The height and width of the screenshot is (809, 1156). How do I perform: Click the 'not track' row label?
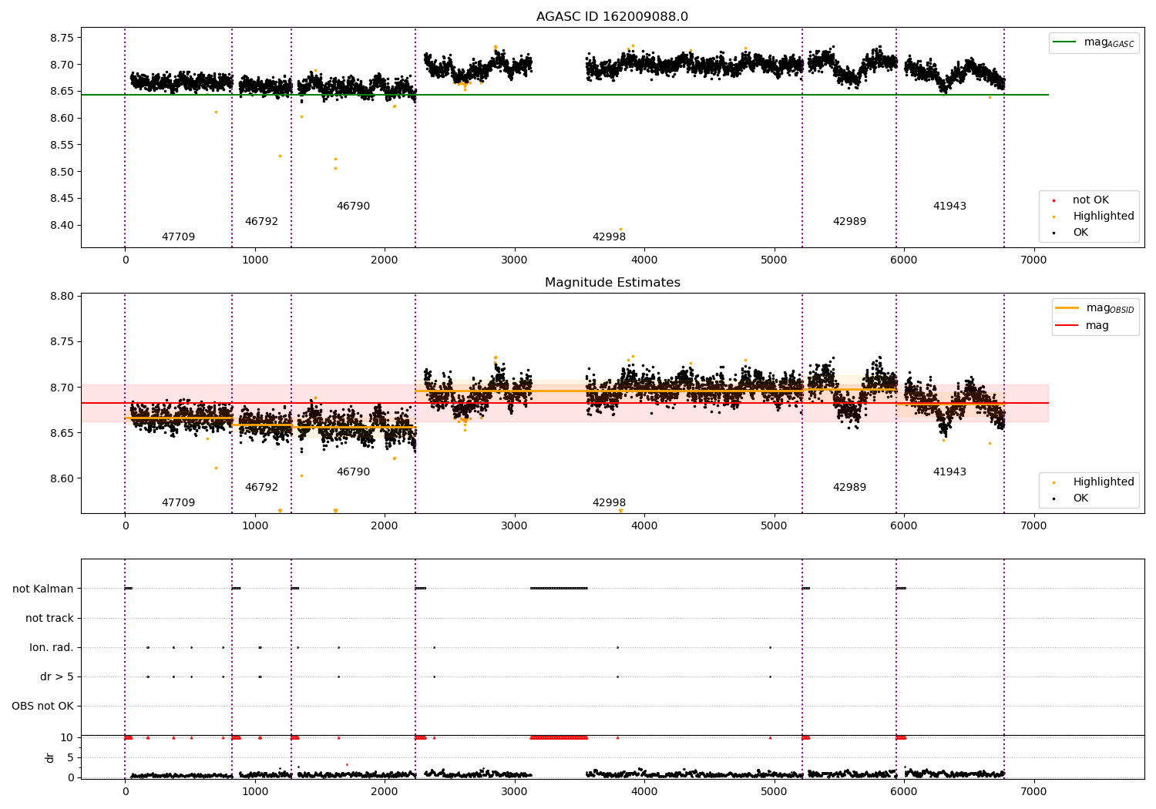[49, 618]
